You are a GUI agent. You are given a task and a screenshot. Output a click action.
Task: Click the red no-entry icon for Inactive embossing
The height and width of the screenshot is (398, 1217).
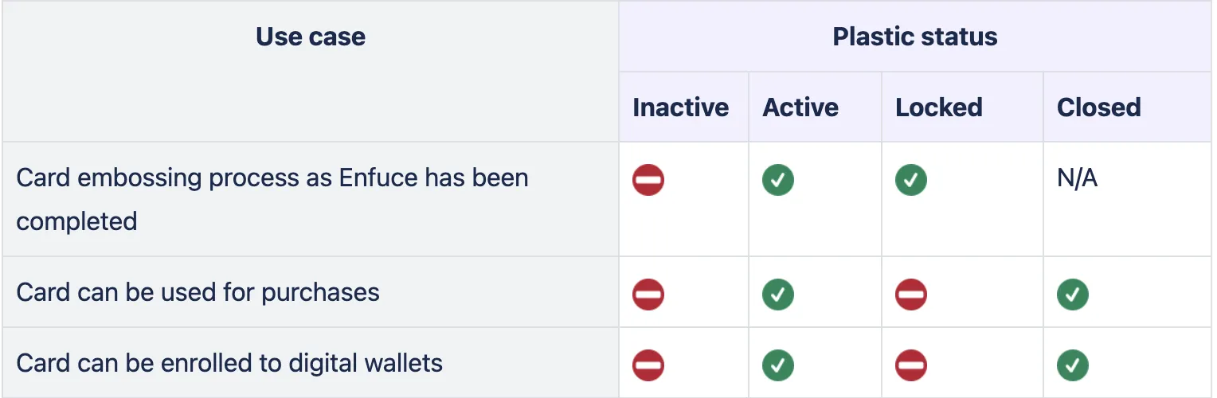[648, 180]
